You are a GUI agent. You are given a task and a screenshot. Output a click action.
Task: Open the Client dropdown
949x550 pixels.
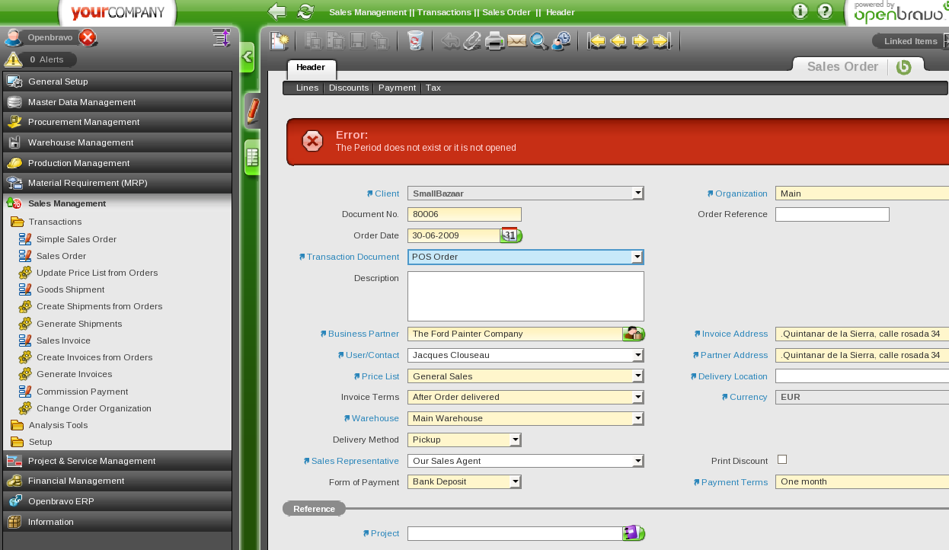[637, 193]
